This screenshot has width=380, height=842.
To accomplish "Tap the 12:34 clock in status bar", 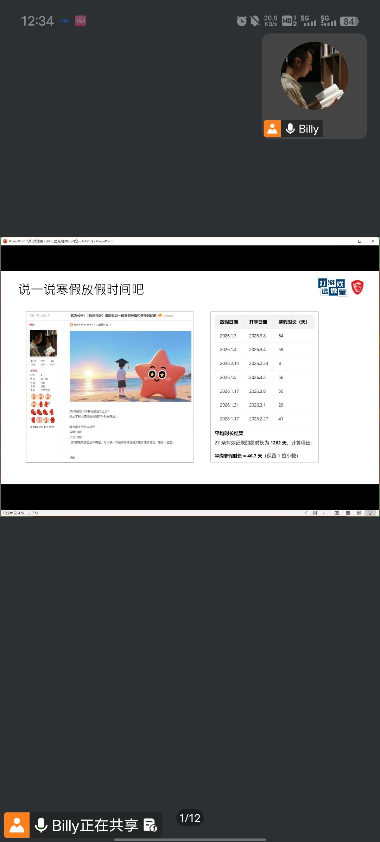I will pos(37,21).
